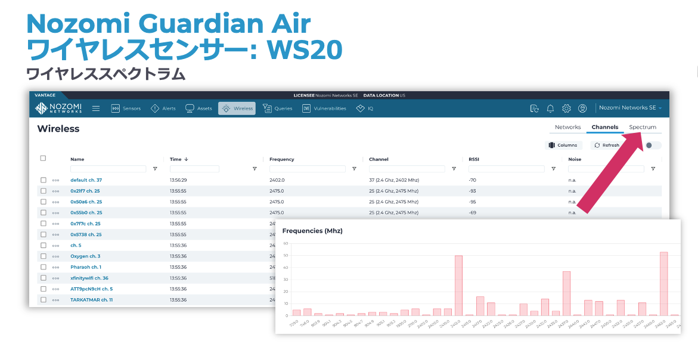The height and width of the screenshot is (344, 698).
Task: Open row actions for 0x5738 ch. 25
Action: pyautogui.click(x=55, y=235)
